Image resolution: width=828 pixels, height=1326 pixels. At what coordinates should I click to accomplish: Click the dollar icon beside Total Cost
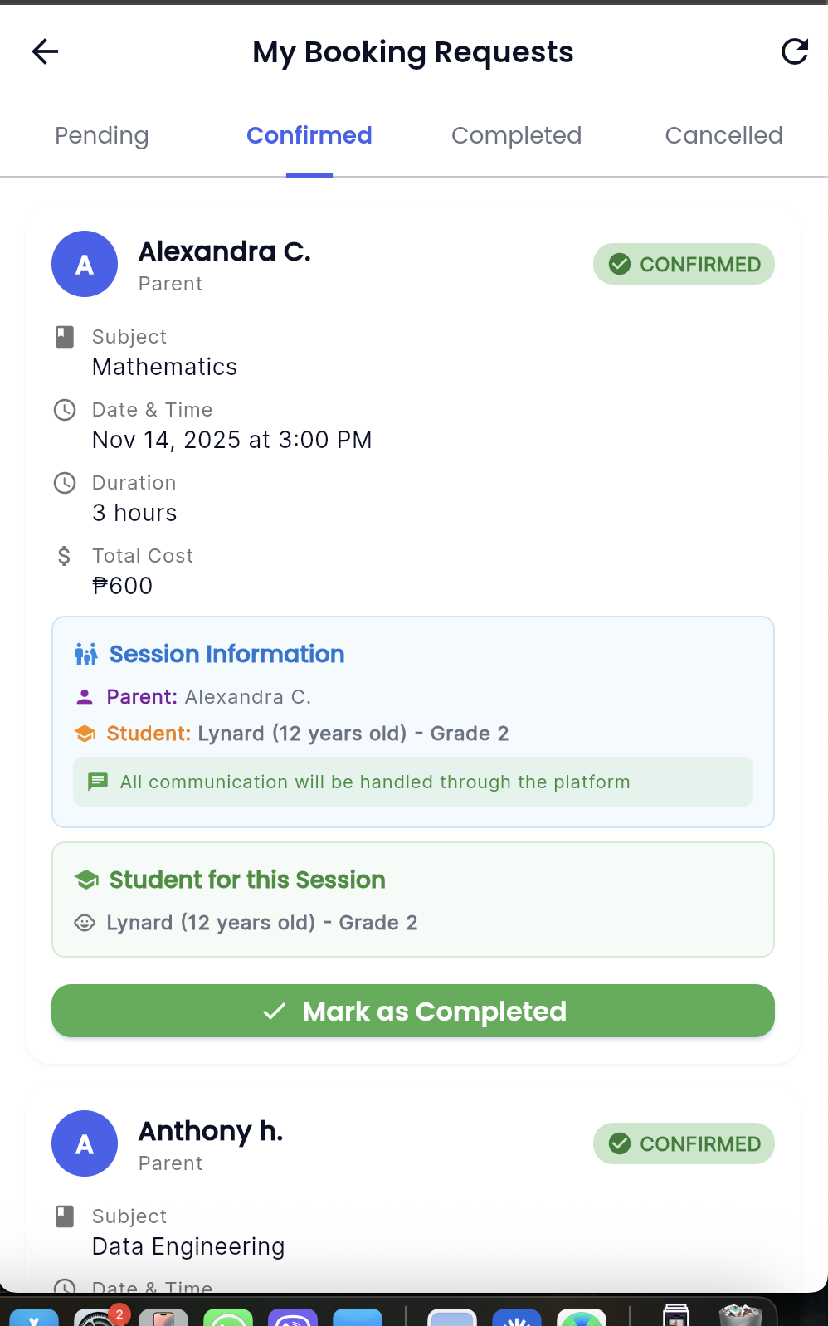tap(65, 556)
